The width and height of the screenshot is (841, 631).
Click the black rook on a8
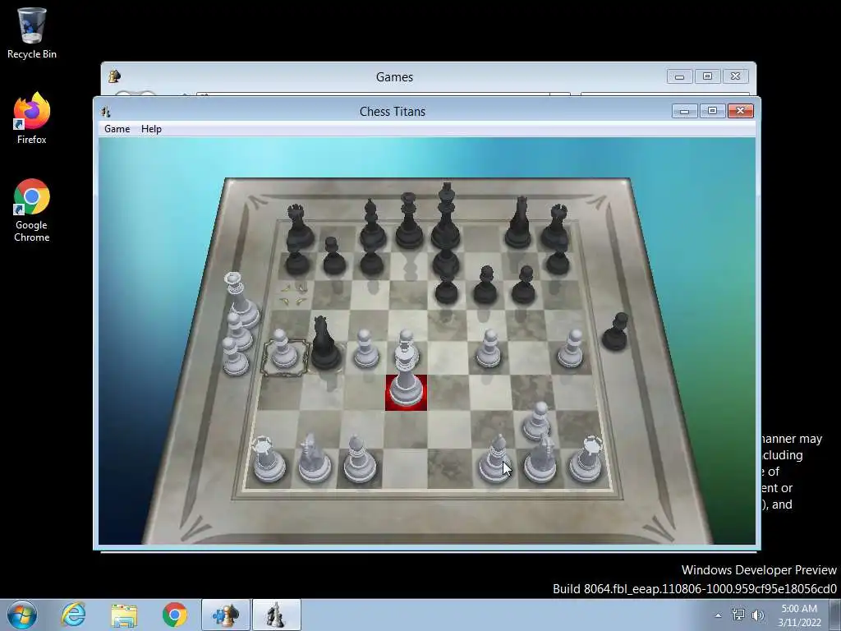coord(298,228)
